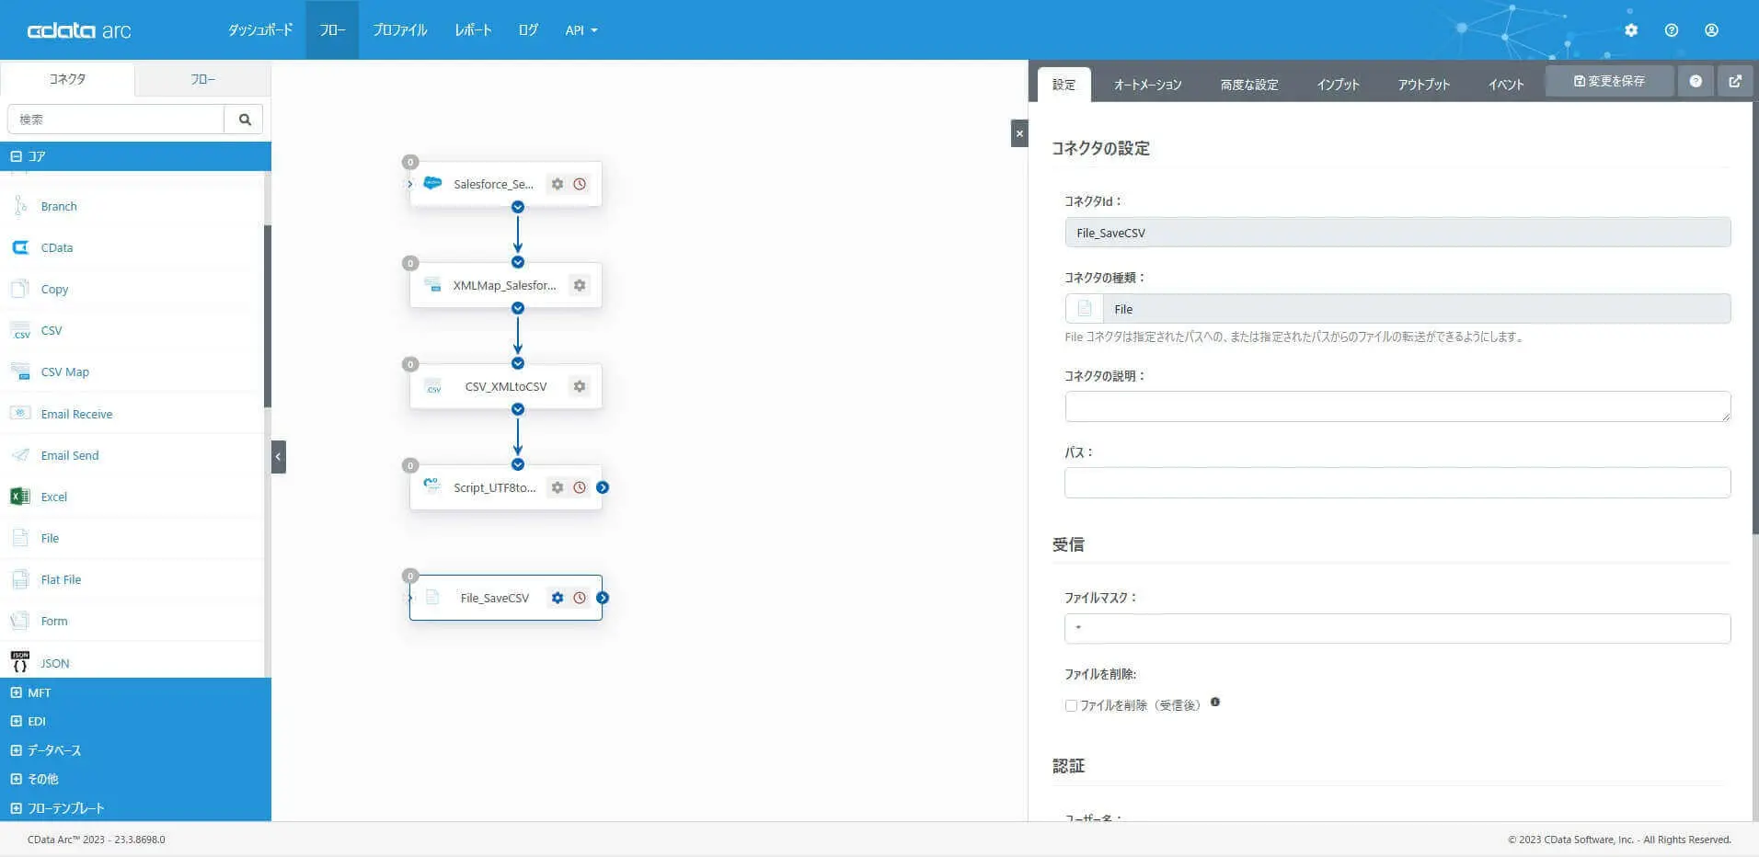Click output arrow dot of File_SaveCSV connector
1759x857 pixels.
coord(603,598)
